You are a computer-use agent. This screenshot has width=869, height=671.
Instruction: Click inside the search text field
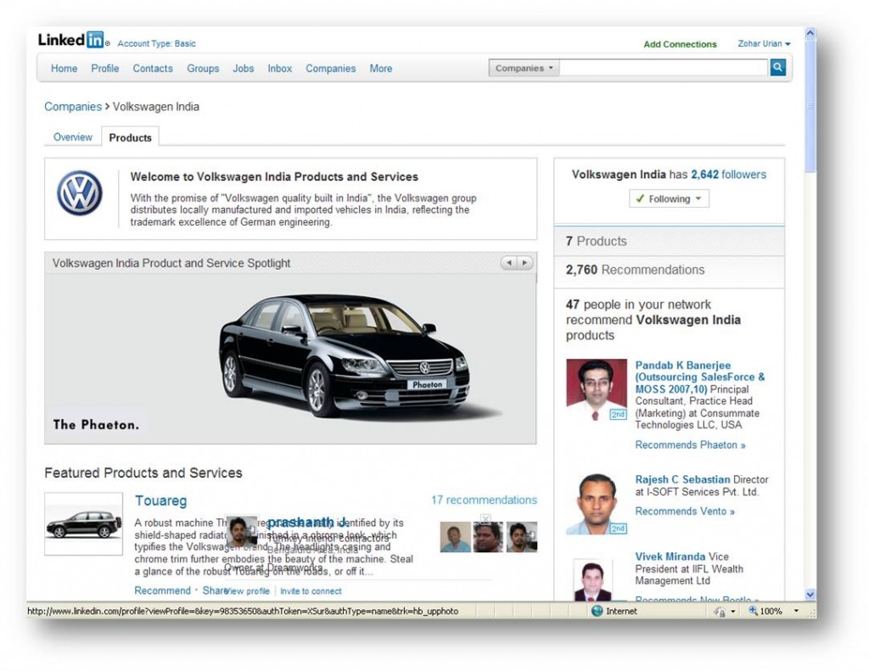(664, 68)
